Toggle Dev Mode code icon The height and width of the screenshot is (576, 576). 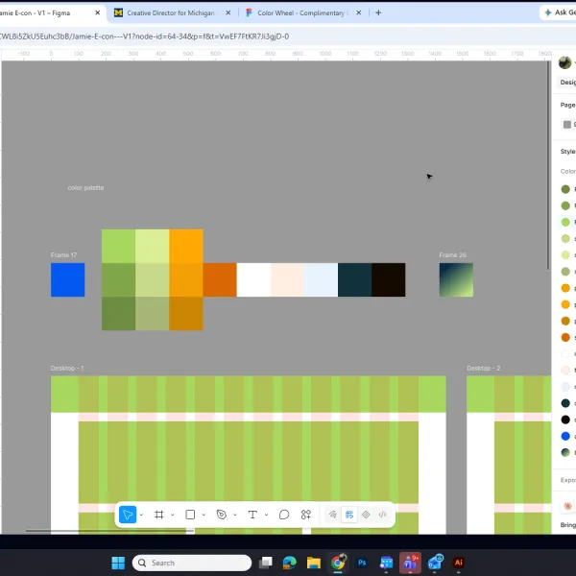pos(382,515)
